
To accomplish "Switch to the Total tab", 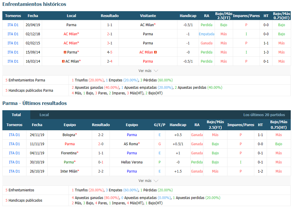I will tap(16, 115).
